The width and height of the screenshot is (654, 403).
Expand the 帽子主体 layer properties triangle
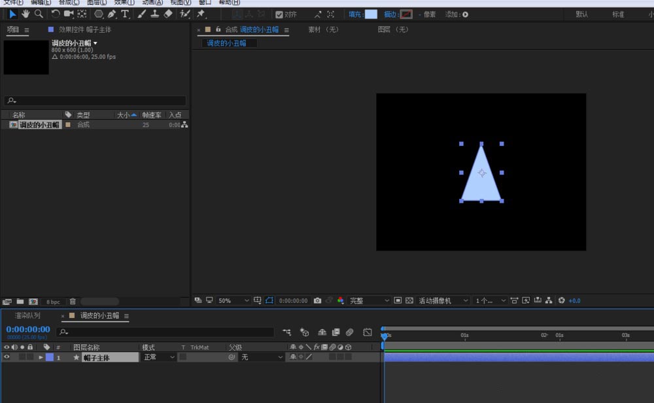coord(41,357)
